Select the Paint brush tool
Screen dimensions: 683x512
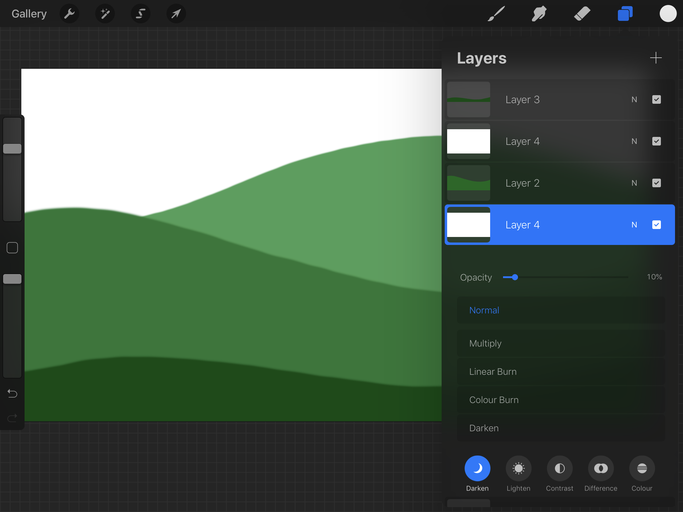(496, 14)
